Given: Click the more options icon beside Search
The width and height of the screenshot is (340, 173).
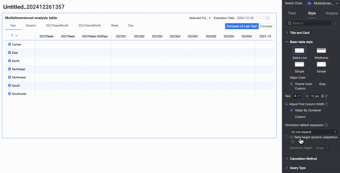Looking at the screenshot, I should pyautogui.click(x=336, y=23).
